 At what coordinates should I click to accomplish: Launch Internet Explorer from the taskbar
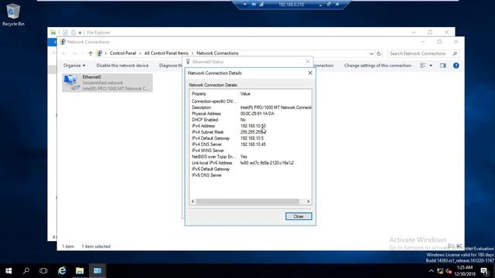click(x=62, y=271)
